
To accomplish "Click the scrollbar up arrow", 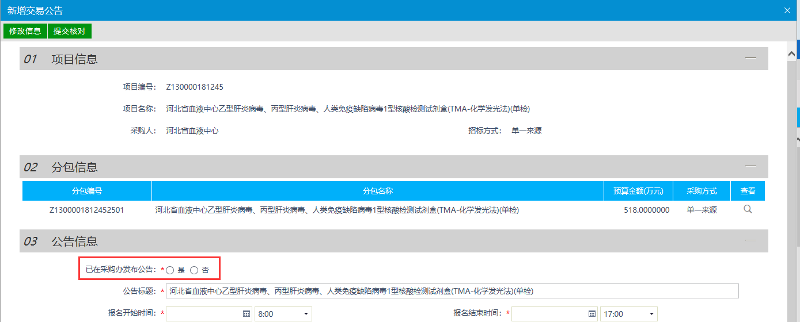I will pos(793,53).
